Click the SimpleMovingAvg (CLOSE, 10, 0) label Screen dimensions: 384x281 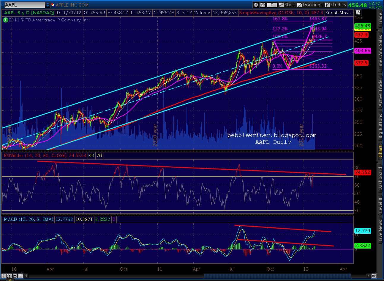coord(274,13)
